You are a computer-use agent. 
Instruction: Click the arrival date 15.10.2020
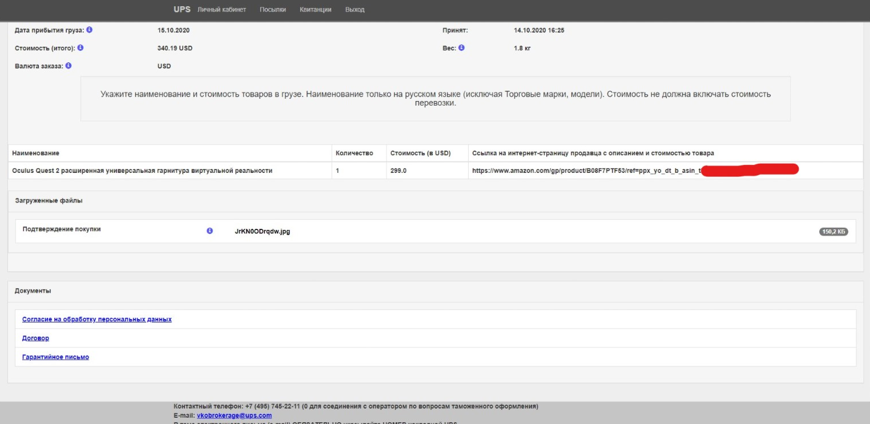pyautogui.click(x=174, y=30)
